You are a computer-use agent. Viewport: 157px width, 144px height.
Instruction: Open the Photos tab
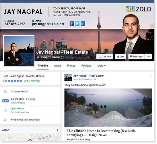pyautogui.click(x=71, y=66)
